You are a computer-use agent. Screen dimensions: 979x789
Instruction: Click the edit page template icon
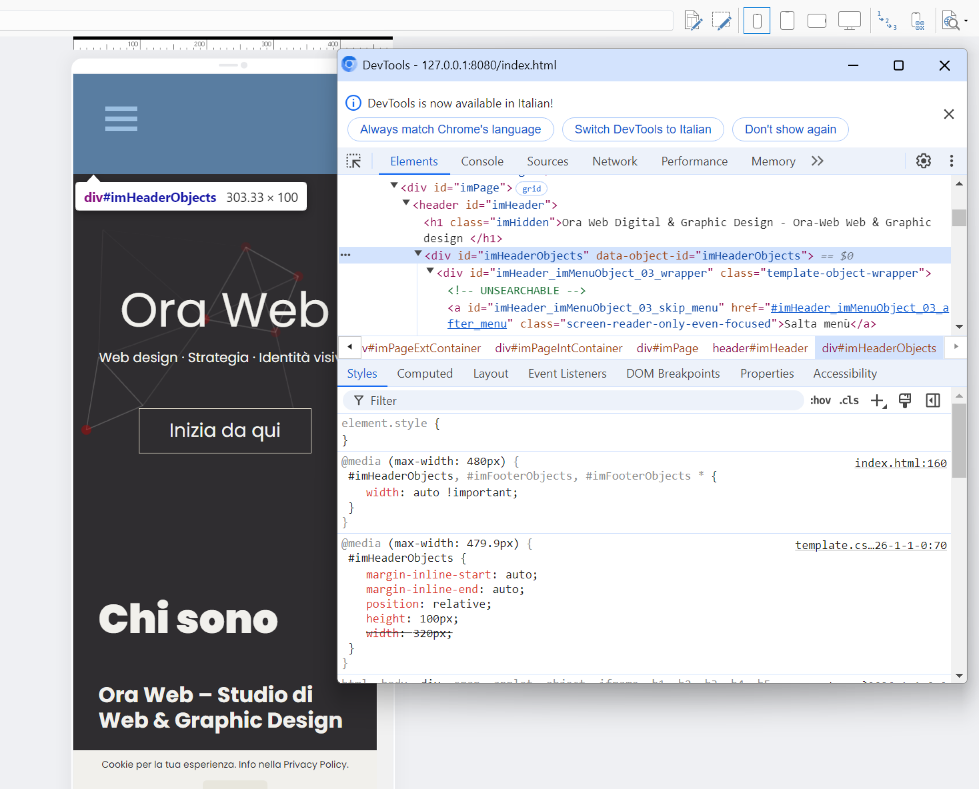click(x=693, y=21)
